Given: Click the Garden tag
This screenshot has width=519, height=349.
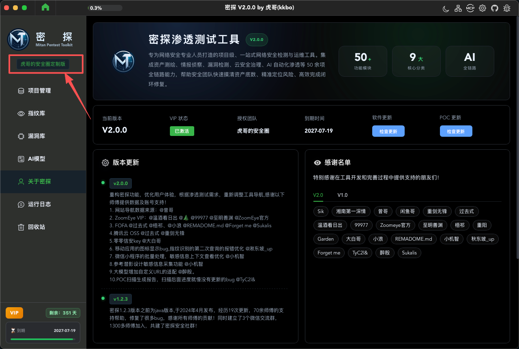Looking at the screenshot, I should [x=326, y=239].
